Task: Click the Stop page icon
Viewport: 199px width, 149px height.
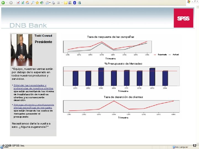Action: [x=18, y=3]
